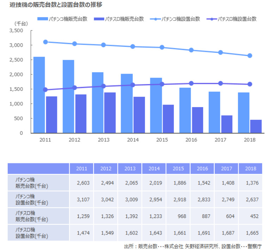Click the 2014 column header in the table
271x250 pixels.
click(154, 169)
